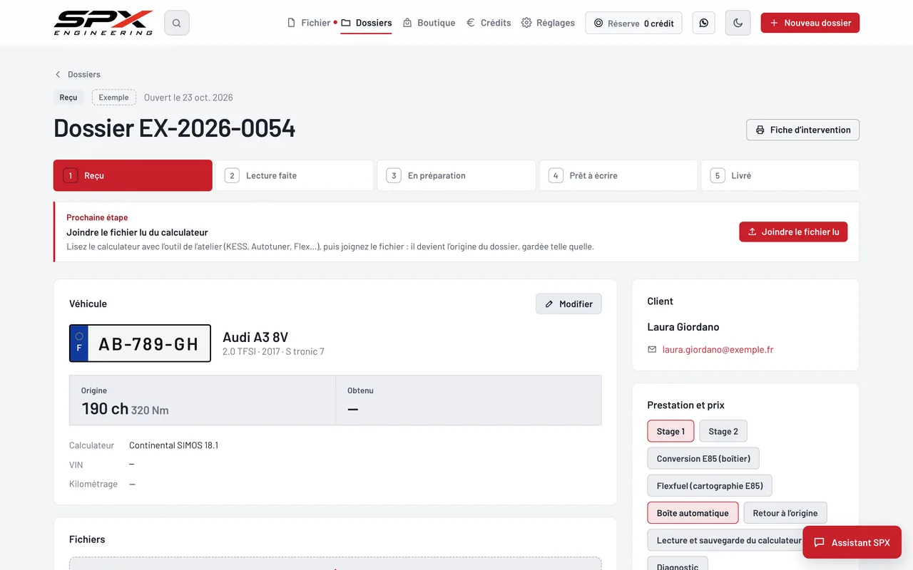The height and width of the screenshot is (570, 913).
Task: Click the 190 ch origin power value
Action: [105, 408]
